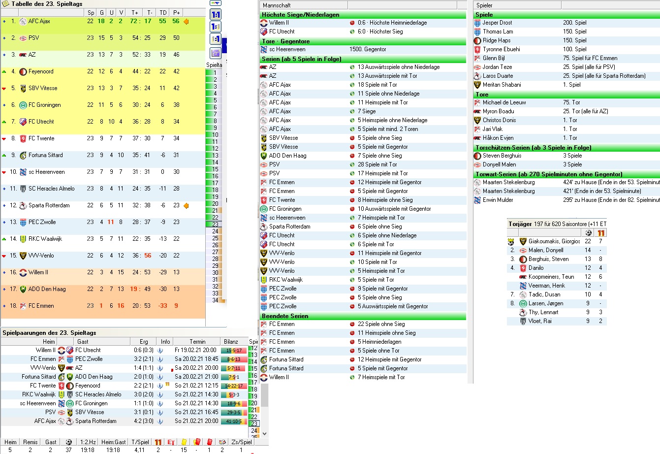Screen dimensions: 660x454
Task: Select sc Heerenveen 1500. Gegentor row
Action: (x=363, y=49)
